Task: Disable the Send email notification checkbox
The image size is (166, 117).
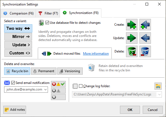Action: point(13,83)
